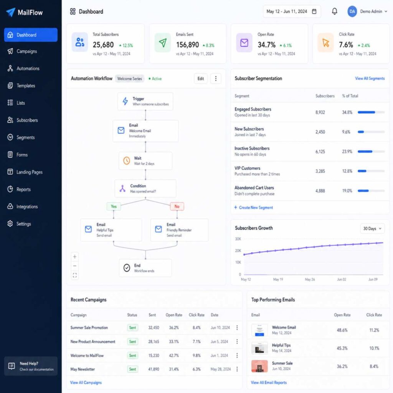Click the DA user avatar

click(x=352, y=12)
